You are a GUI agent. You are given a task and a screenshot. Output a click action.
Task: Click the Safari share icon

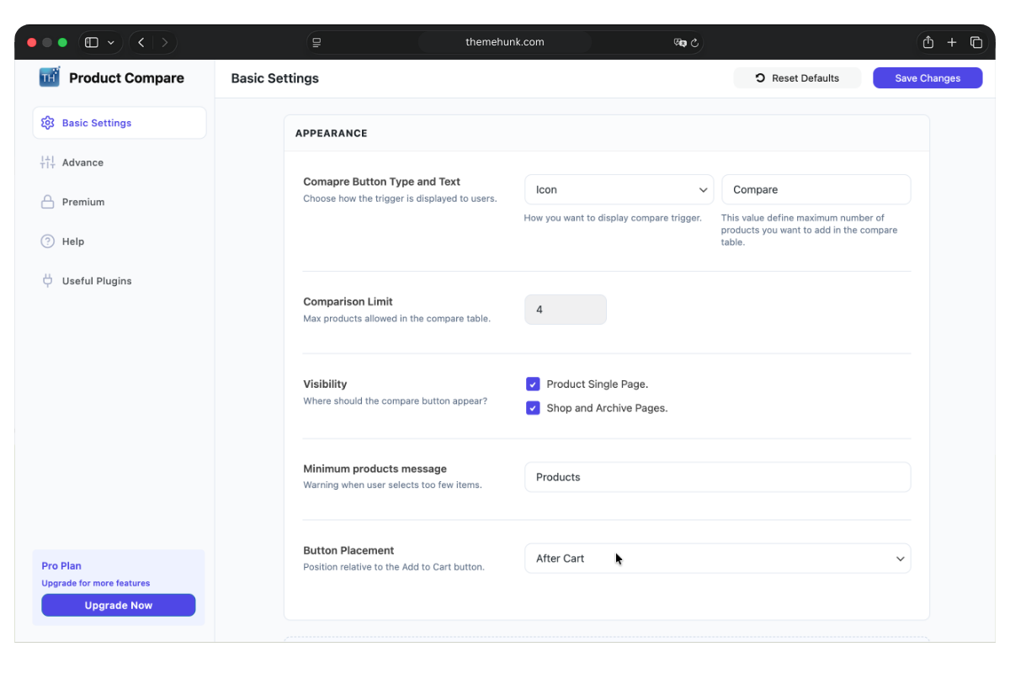point(928,42)
